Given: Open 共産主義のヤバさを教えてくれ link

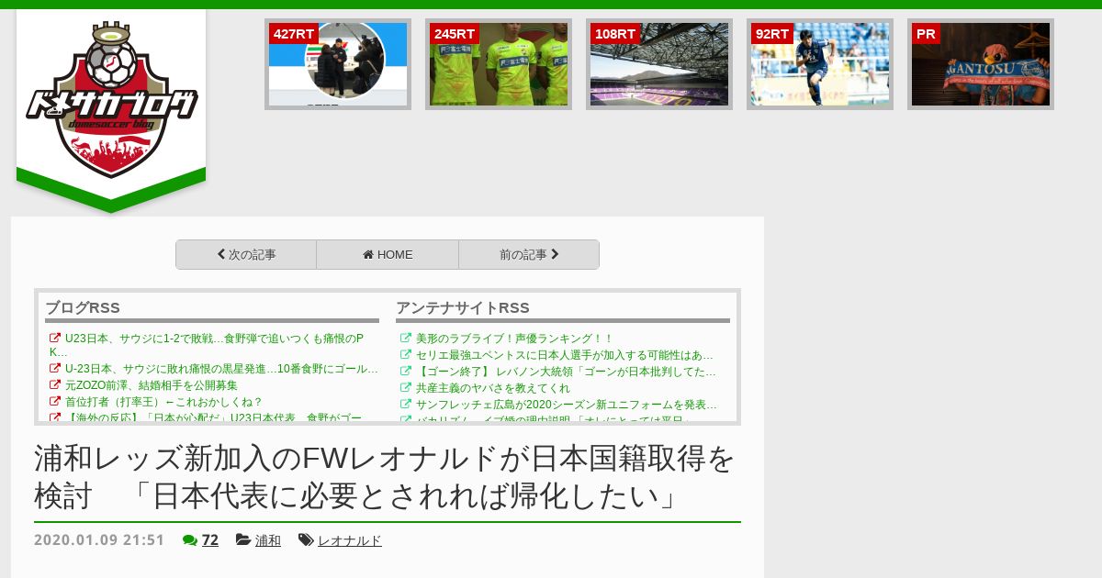Looking at the screenshot, I should click(x=492, y=388).
